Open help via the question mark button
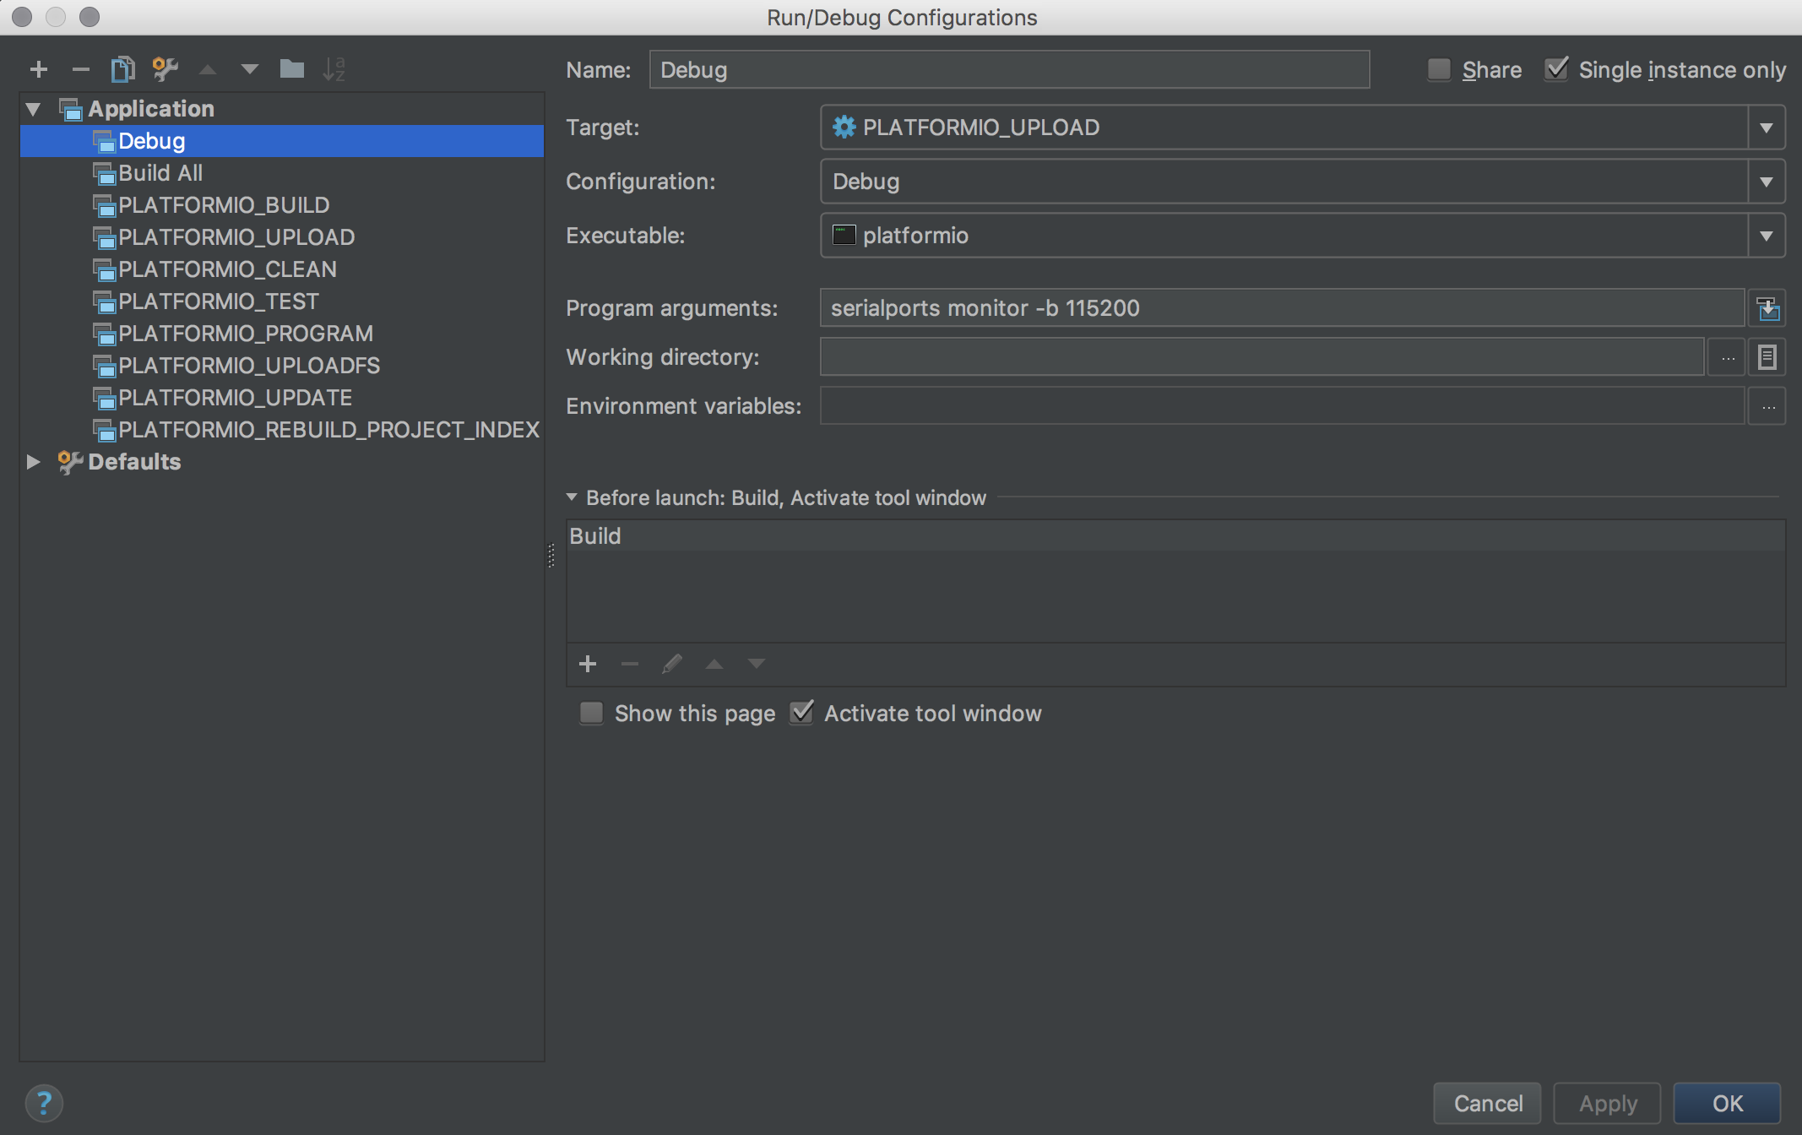The image size is (1802, 1135). click(45, 1103)
